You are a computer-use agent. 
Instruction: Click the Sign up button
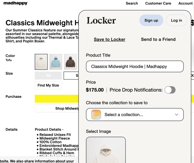[151, 20]
